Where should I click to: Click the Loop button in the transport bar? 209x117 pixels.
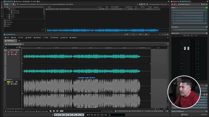[70, 115]
